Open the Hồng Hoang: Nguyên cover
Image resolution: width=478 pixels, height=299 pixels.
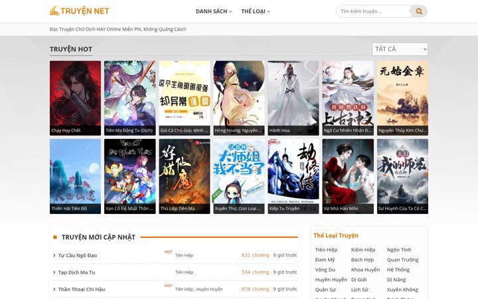pyautogui.click(x=239, y=98)
